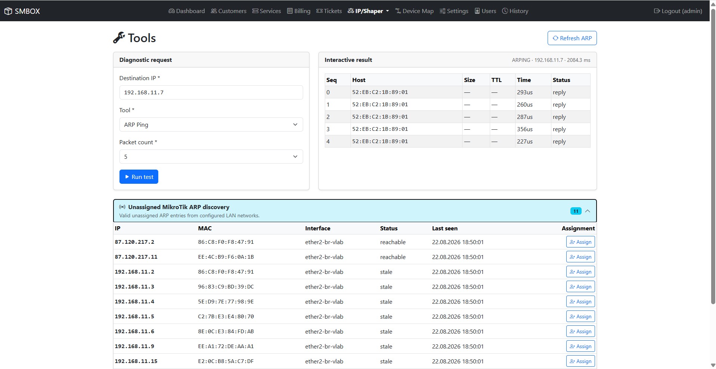Viewport: 716px width, 369px height.
Task: Open the Device Map page
Action: click(414, 11)
